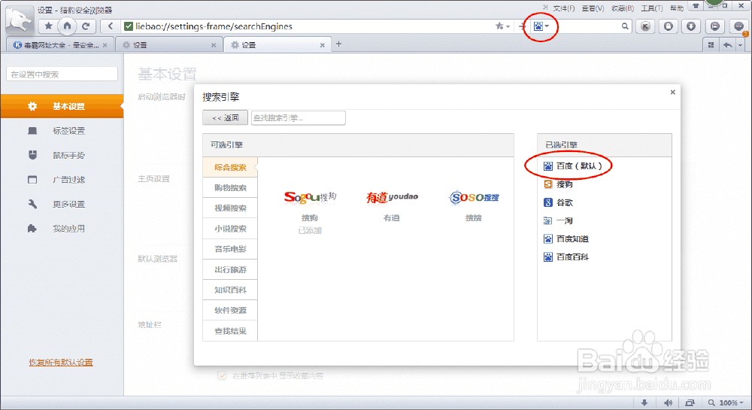Screen dimensions: 752x410
Task: Select the 音乐电影 category
Action: coord(230,249)
